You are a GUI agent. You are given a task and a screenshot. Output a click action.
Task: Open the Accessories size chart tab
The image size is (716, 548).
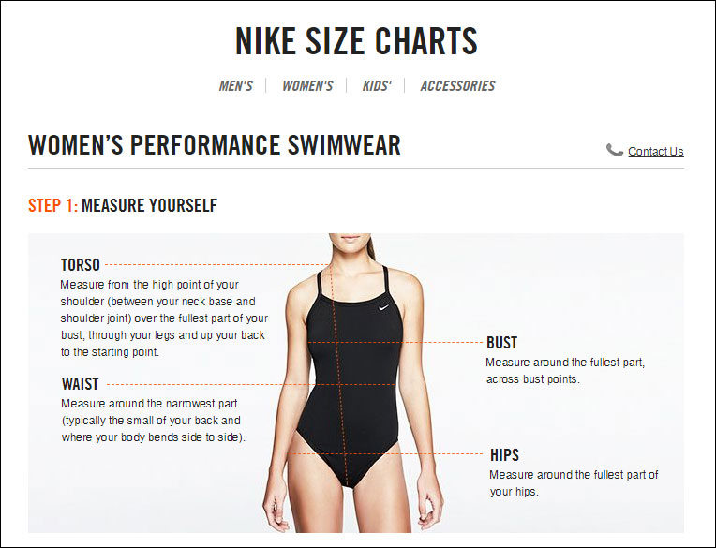(457, 86)
